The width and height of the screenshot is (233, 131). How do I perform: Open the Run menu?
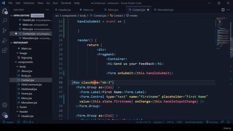55,3
